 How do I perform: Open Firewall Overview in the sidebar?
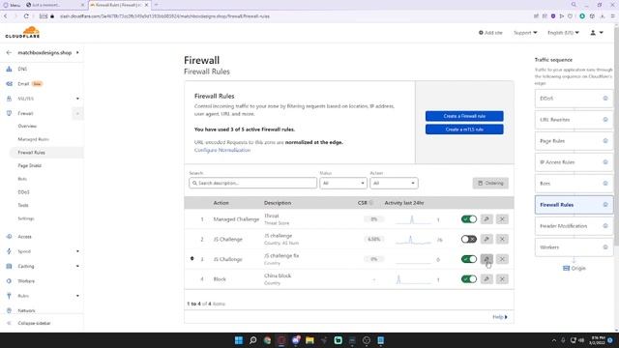tap(27, 126)
